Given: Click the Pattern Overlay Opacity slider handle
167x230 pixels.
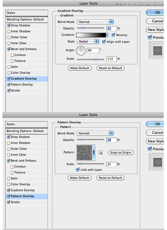Looking at the screenshot, I should click(x=82, y=140).
